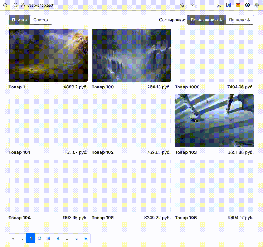Sort products by По цене
The height and width of the screenshot is (247, 263).
[240, 20]
